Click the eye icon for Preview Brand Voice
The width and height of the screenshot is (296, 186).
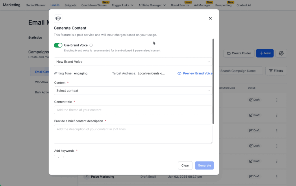pyautogui.click(x=179, y=73)
